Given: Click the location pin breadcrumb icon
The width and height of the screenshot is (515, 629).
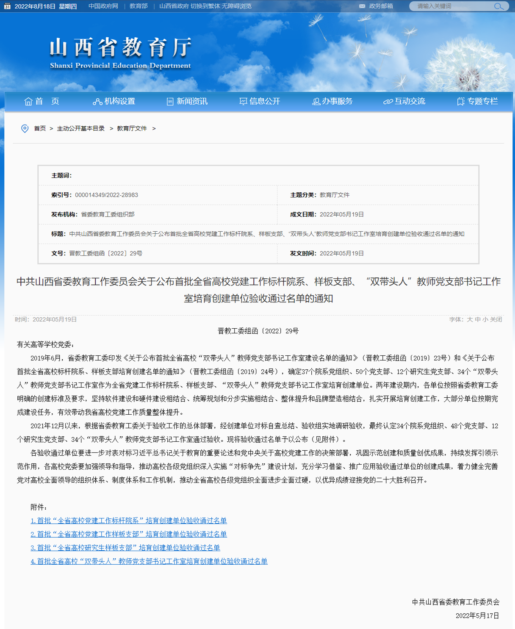Looking at the screenshot, I should (25, 129).
